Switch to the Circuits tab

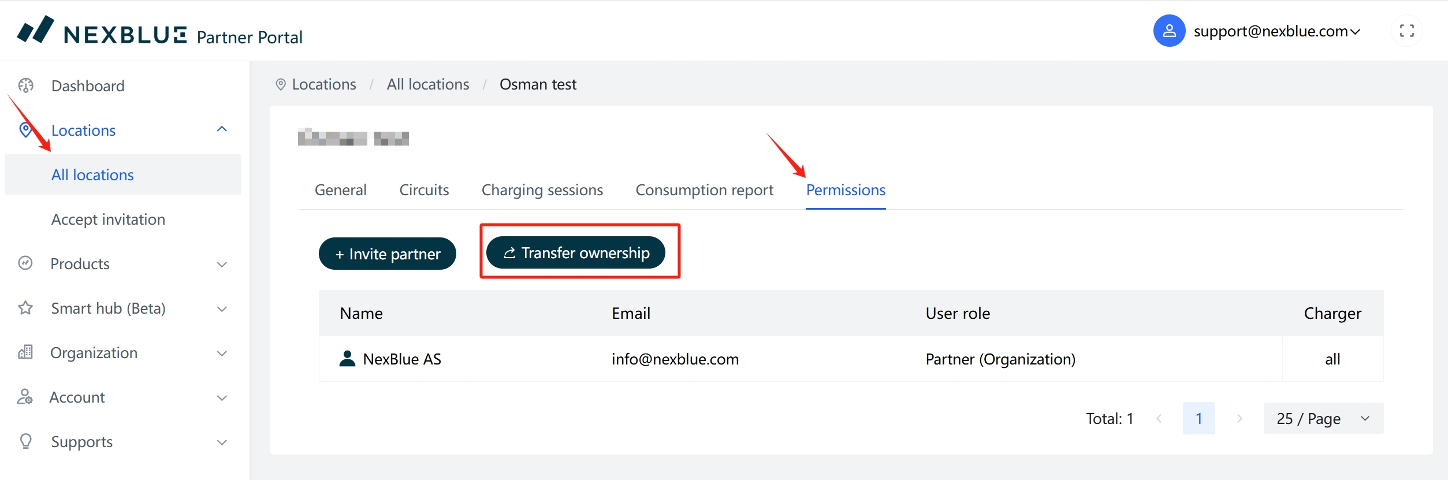tap(424, 190)
